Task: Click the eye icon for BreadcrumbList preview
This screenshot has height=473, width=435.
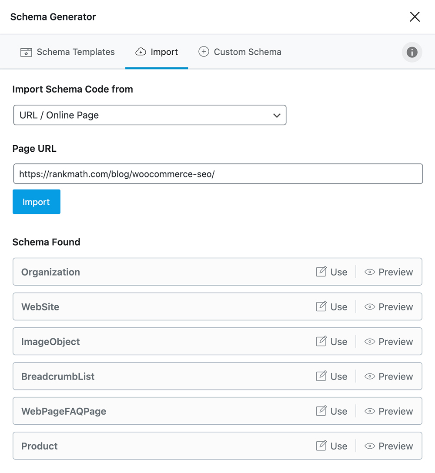Action: pos(369,376)
